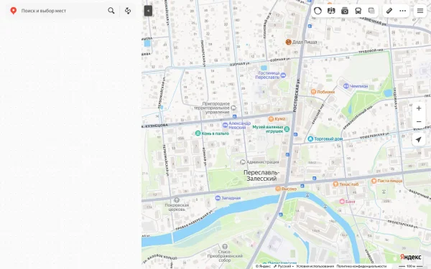This screenshot has height=269, width=431.
Task: Toggle the panoramas and photos layer
Action: pyautogui.click(x=345, y=11)
